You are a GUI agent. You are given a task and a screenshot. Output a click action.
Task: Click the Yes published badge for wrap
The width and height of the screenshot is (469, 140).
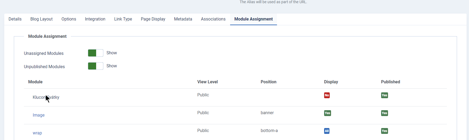click(x=385, y=131)
